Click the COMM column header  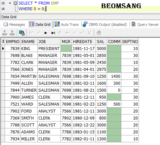coord(114,41)
